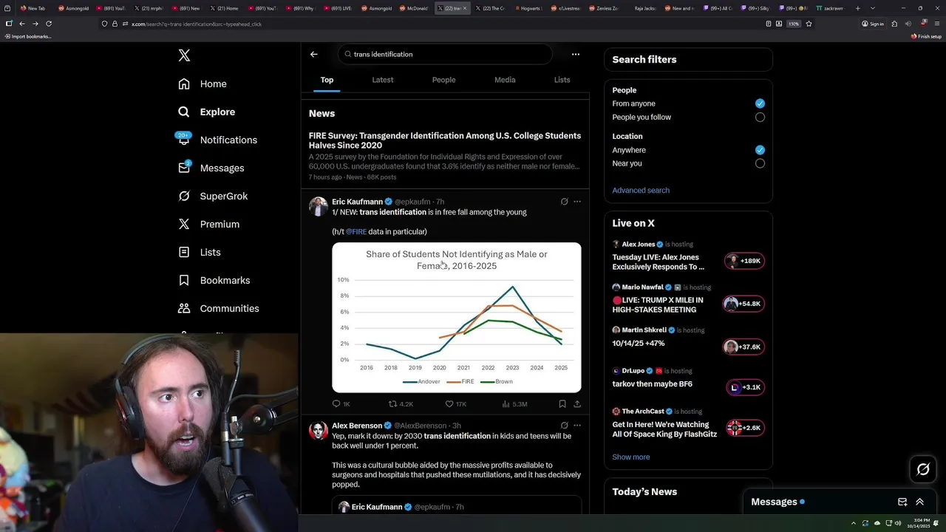Repost Eric Kaufmann's post with 4.2K
The height and width of the screenshot is (532, 946).
[401, 404]
